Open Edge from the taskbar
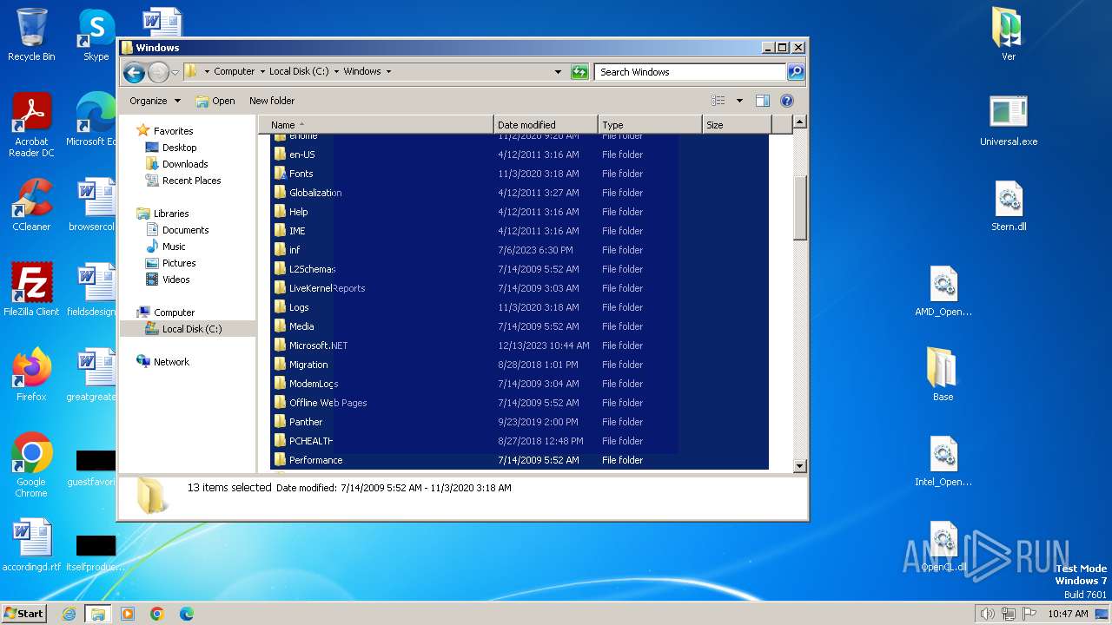 [187, 614]
